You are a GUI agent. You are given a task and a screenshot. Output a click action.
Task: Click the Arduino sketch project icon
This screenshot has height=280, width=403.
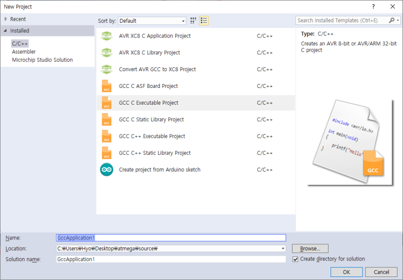107,170
